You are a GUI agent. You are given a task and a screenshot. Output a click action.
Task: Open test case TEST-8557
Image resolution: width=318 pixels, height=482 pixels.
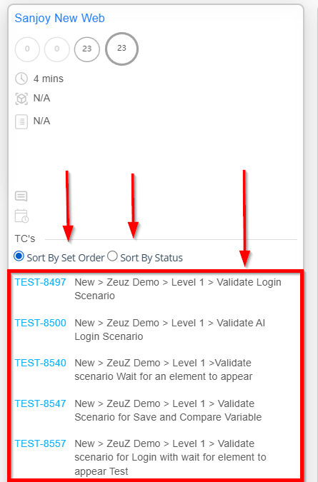40,443
